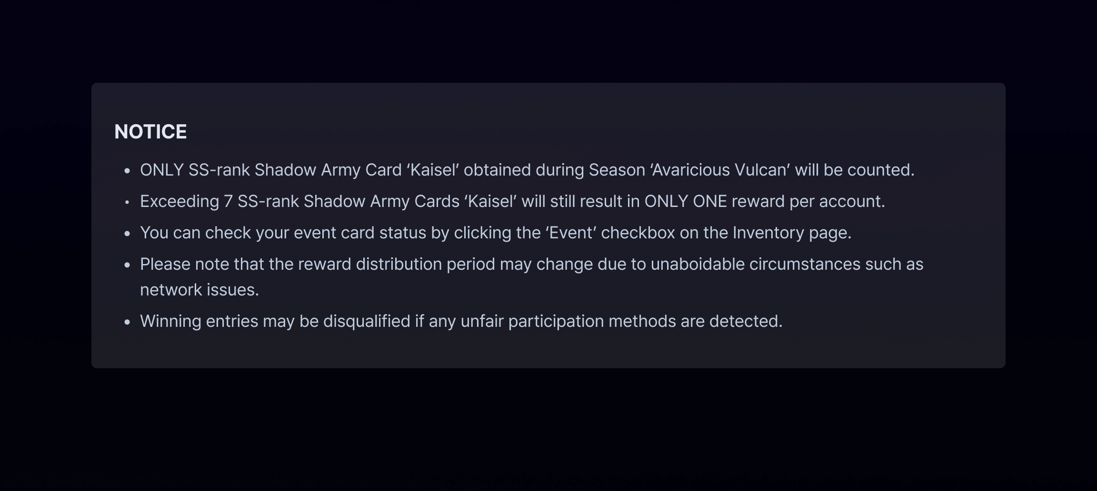
Task: Click the NOTICE heading
Action: tap(150, 132)
